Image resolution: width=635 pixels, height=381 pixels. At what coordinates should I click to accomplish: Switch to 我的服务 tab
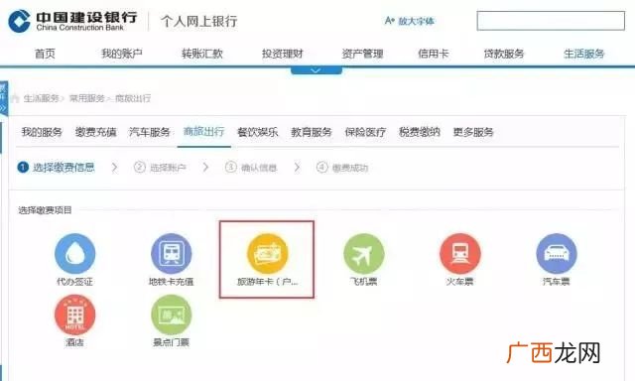[42, 132]
